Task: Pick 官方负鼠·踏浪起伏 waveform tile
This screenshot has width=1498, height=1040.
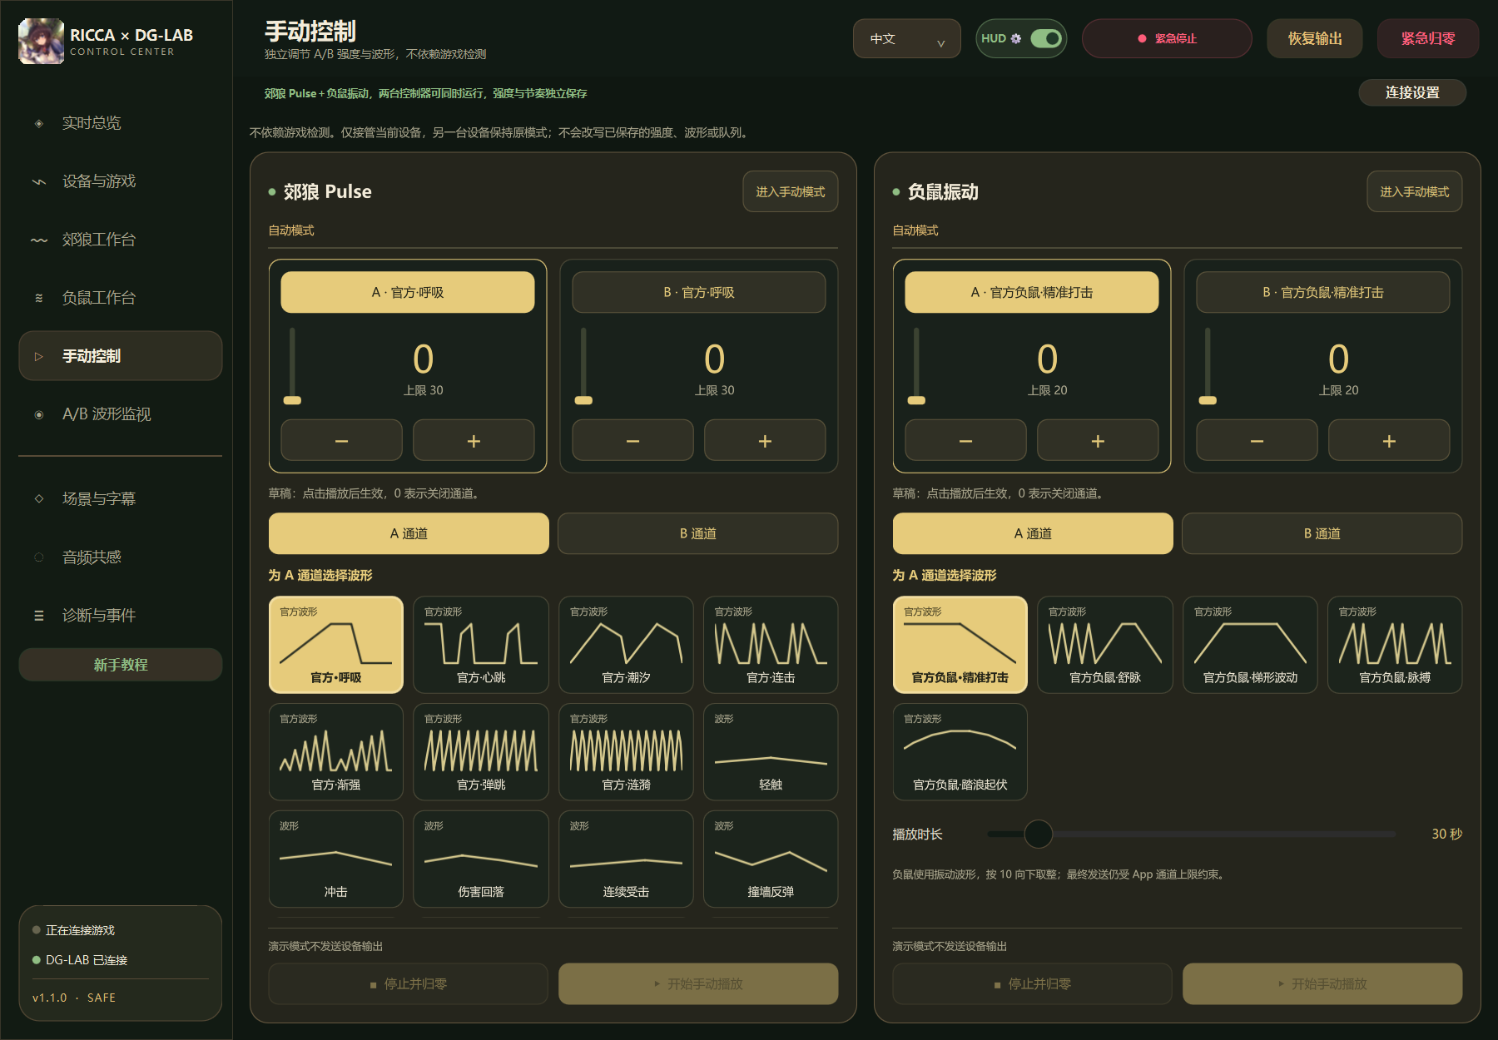Action: tap(960, 752)
